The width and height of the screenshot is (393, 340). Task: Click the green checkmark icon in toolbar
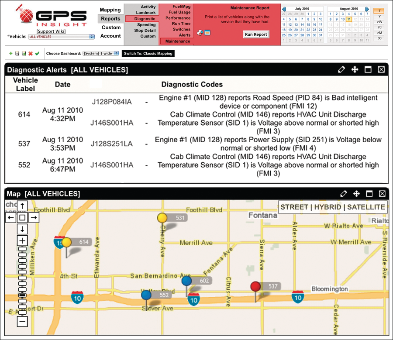(37, 54)
